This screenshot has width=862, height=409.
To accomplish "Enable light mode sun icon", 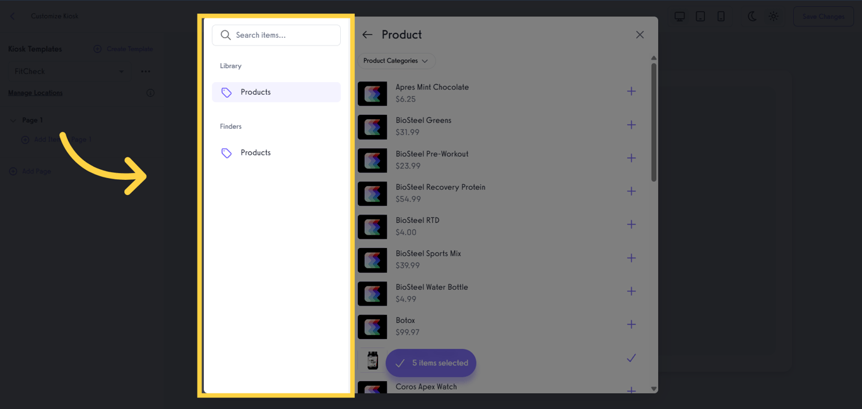I will (x=774, y=16).
